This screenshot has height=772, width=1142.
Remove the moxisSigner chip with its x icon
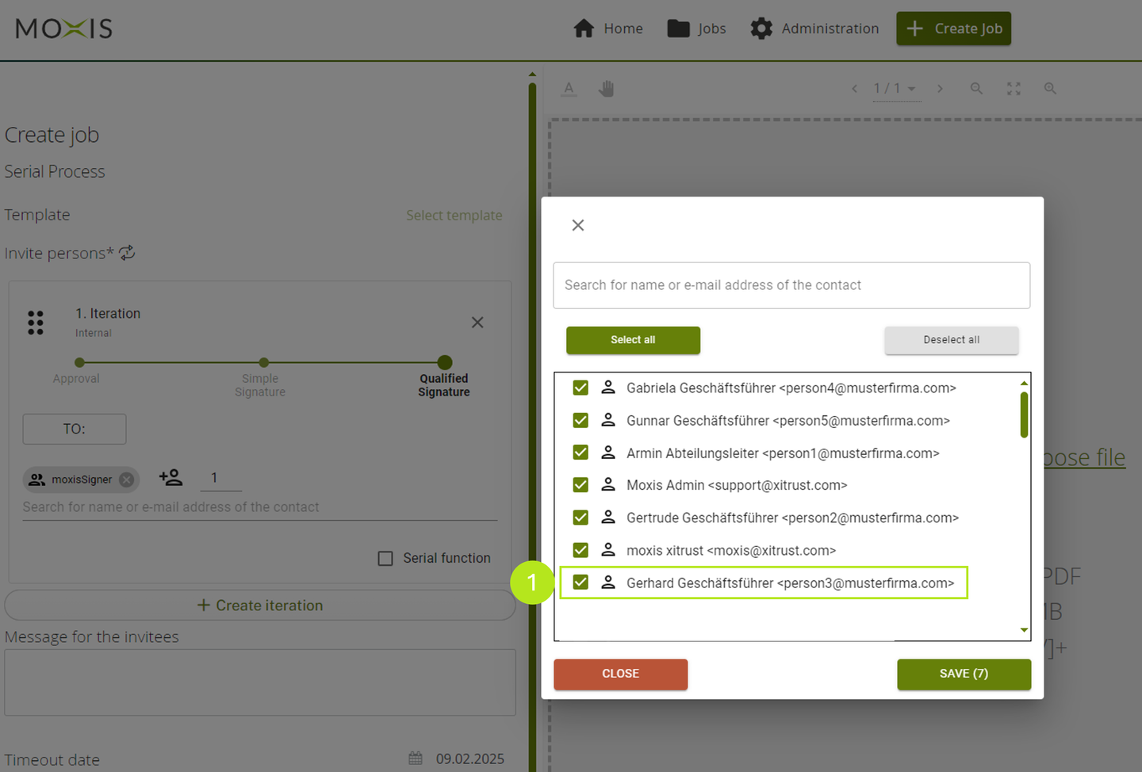pos(127,480)
